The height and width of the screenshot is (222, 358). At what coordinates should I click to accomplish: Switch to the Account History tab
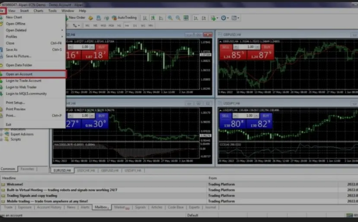pyautogui.click(x=49, y=207)
